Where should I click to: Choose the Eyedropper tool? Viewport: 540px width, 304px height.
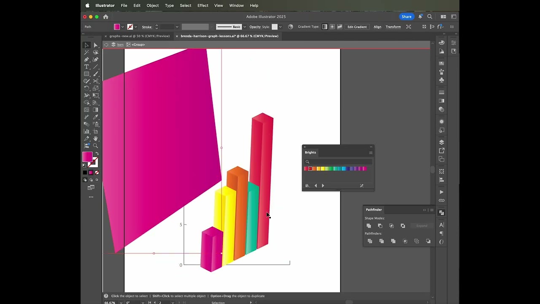pos(96,117)
